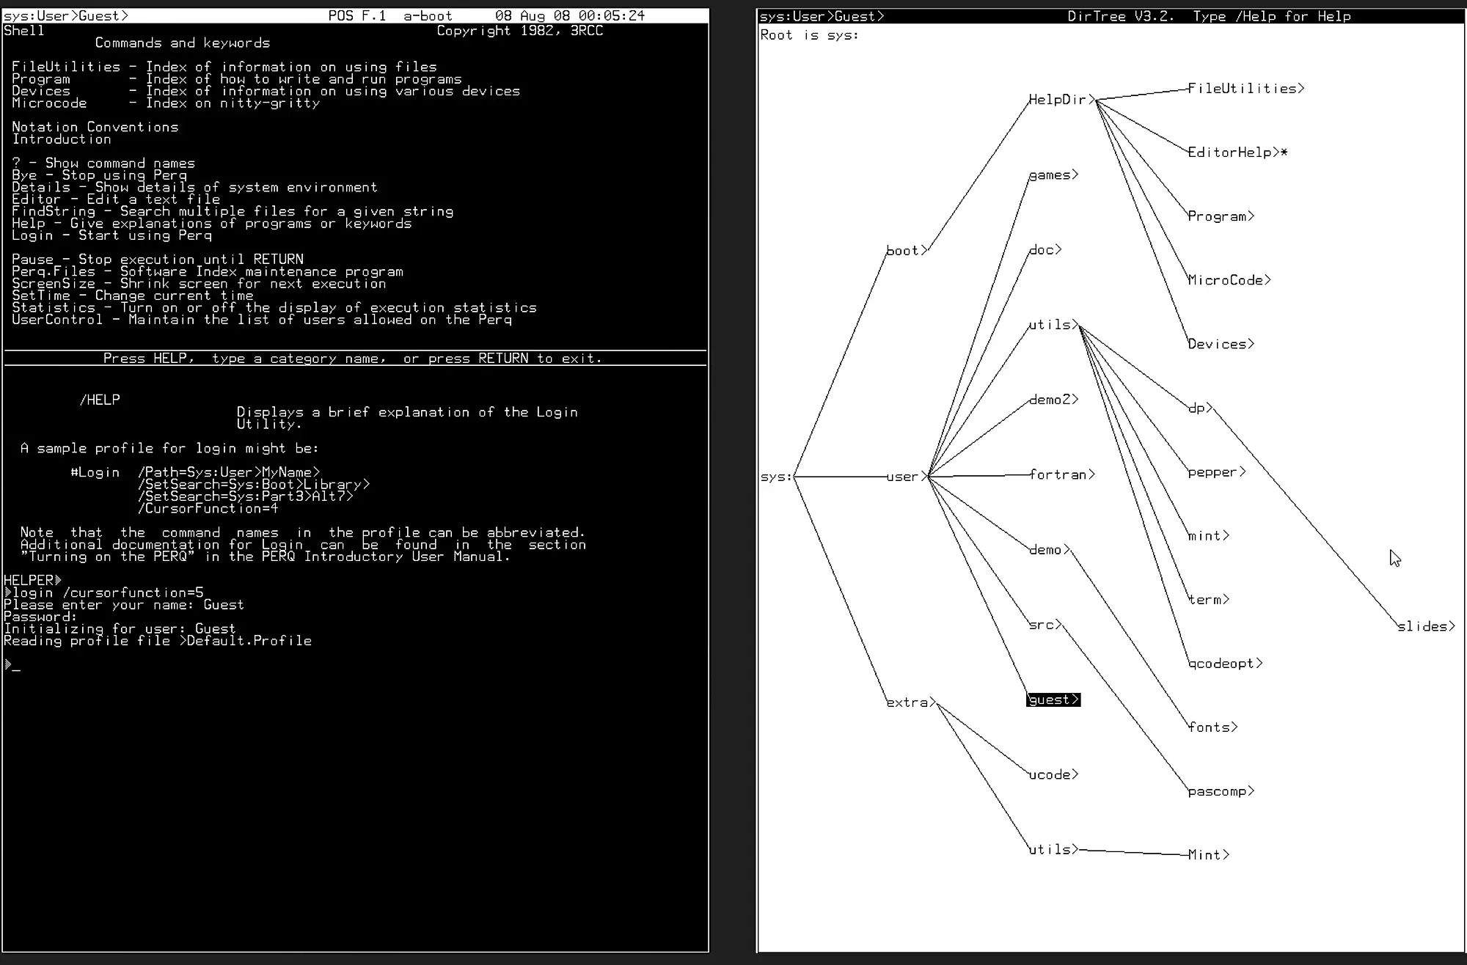Select the MicroCode> directory node
Image resolution: width=1467 pixels, height=965 pixels.
pos(1229,279)
